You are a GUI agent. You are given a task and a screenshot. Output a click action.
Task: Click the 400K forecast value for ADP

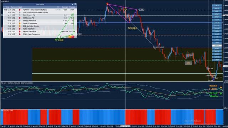click(x=65, y=10)
